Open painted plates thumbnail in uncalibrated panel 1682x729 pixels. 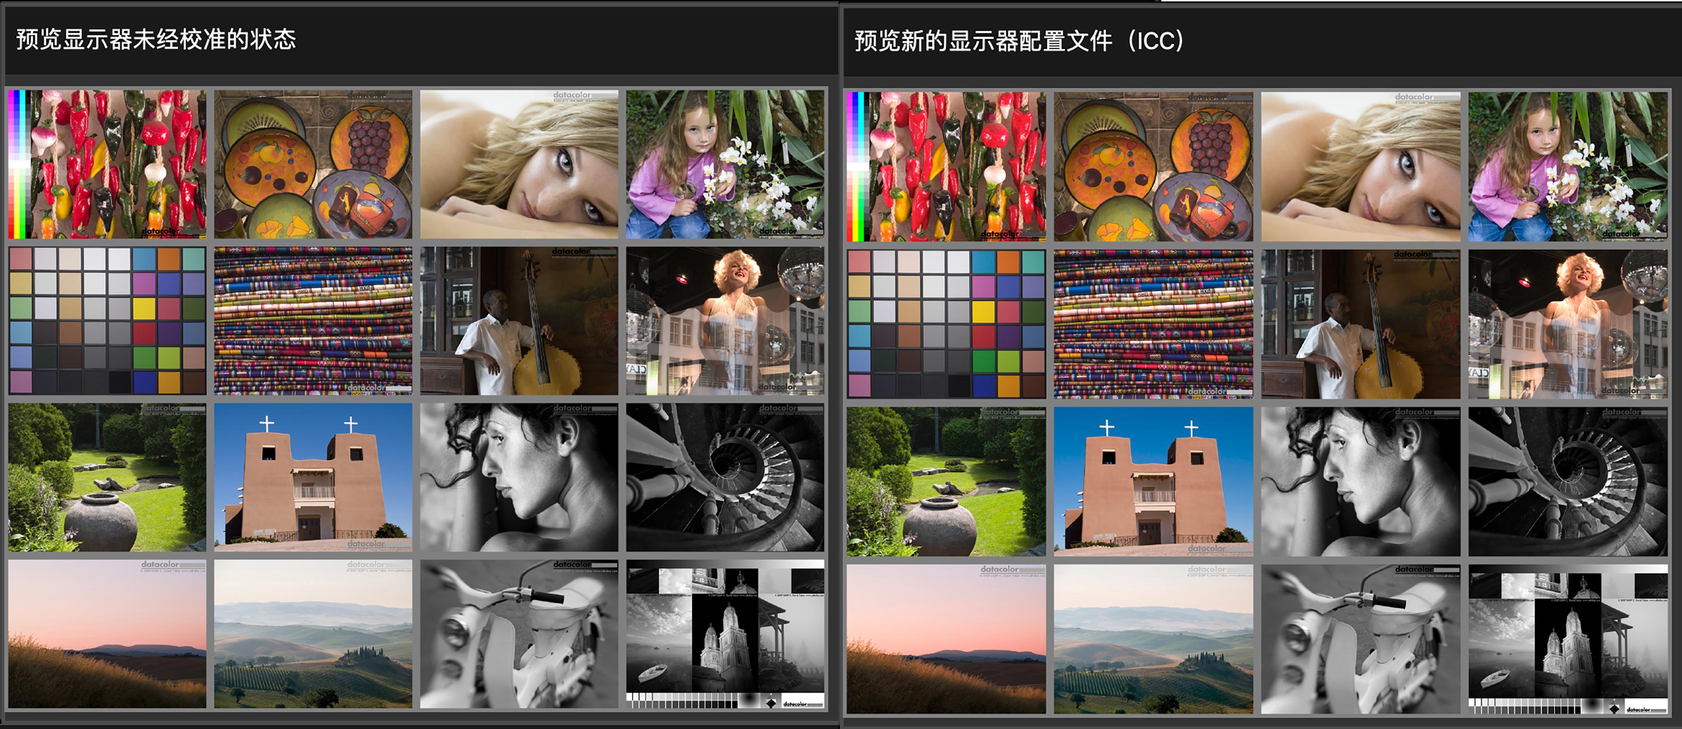(314, 164)
